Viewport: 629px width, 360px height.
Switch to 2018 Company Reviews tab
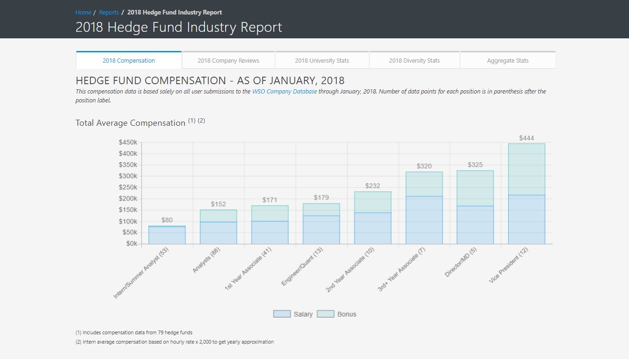click(228, 60)
